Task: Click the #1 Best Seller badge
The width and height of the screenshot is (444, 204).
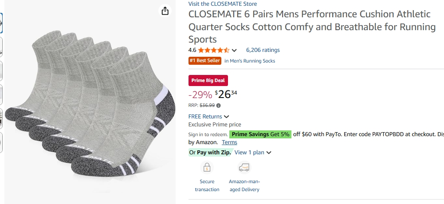Action: [205, 61]
